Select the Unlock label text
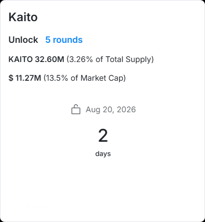Viewport: 205px width, 222px height. click(23, 40)
